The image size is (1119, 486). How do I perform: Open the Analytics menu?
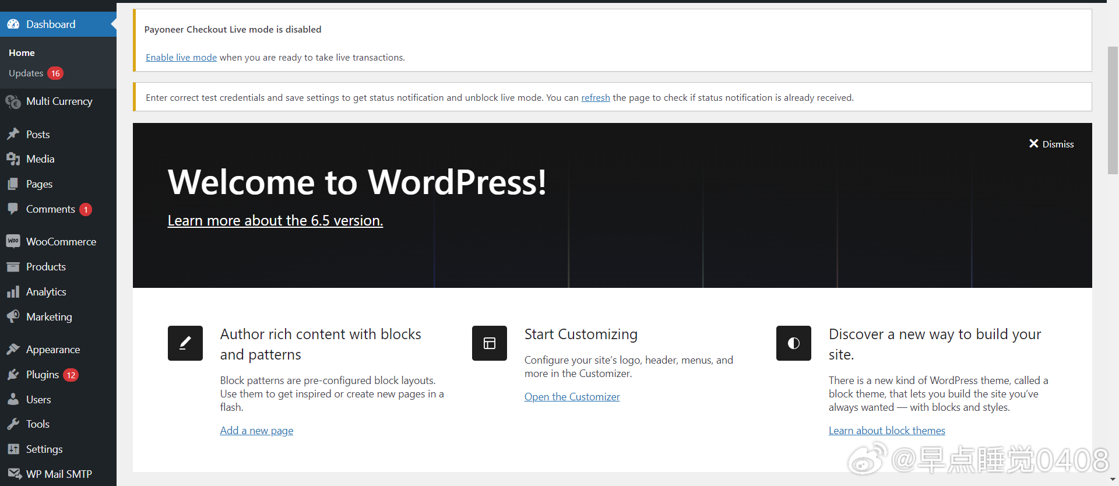[x=58, y=291]
